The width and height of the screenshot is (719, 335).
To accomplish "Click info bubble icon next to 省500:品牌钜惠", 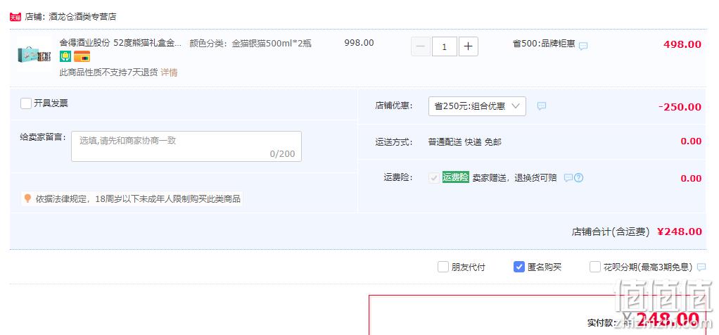I will coord(583,46).
